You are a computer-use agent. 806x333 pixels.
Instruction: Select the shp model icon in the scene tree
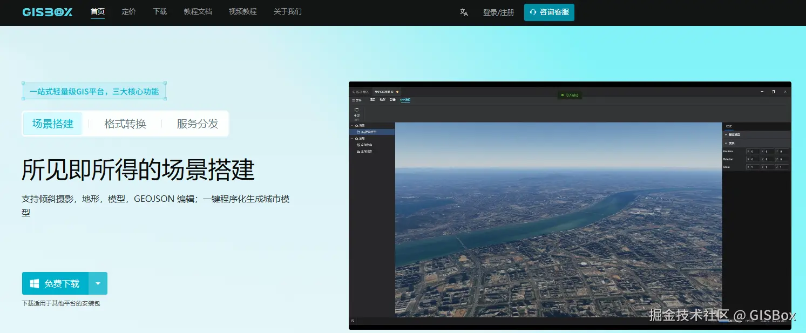(357, 132)
